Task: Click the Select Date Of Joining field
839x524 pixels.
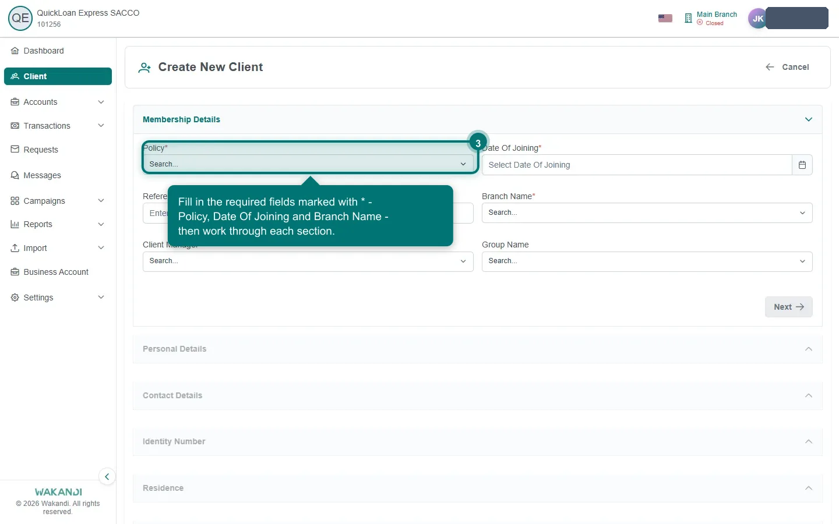Action: tap(637, 165)
